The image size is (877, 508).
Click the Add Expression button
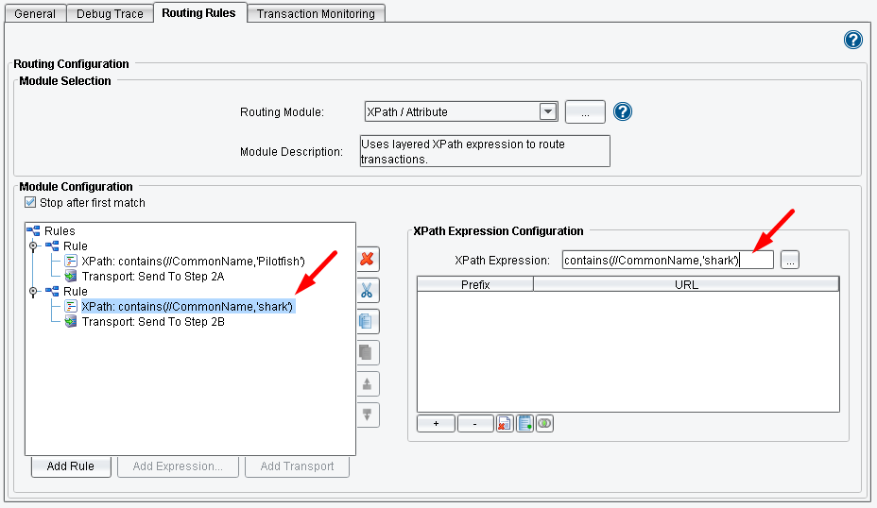tap(178, 466)
